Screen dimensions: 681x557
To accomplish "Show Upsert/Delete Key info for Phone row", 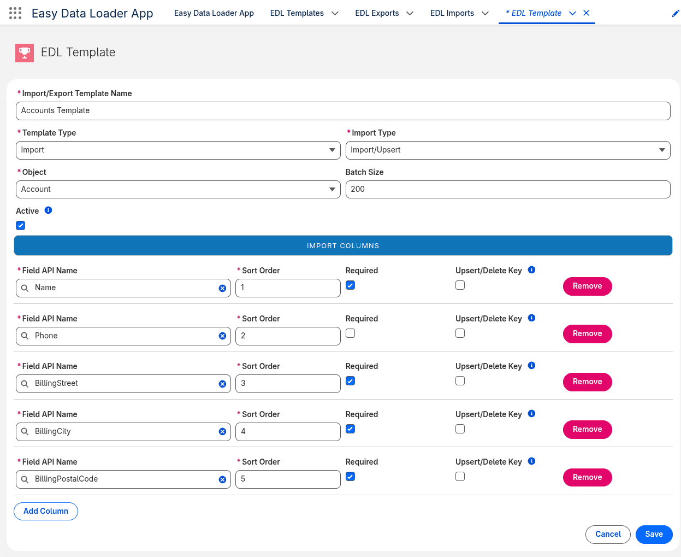I will pyautogui.click(x=532, y=318).
